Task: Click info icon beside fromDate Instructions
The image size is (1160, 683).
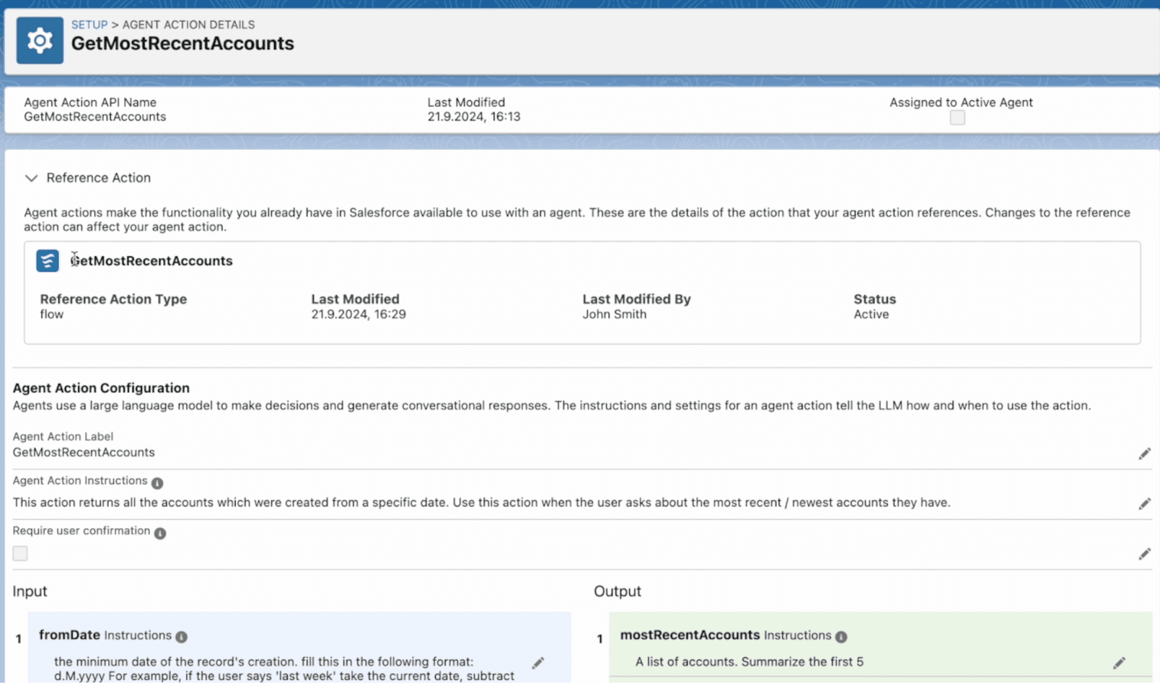Action: point(181,637)
